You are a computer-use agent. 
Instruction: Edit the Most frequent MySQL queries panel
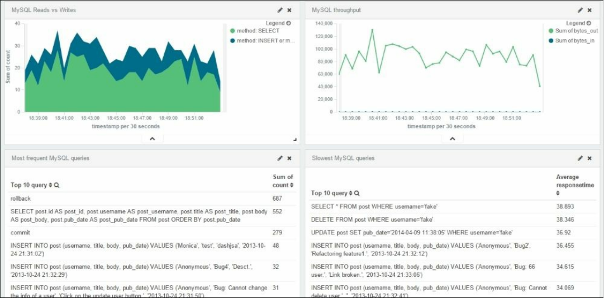click(x=280, y=158)
